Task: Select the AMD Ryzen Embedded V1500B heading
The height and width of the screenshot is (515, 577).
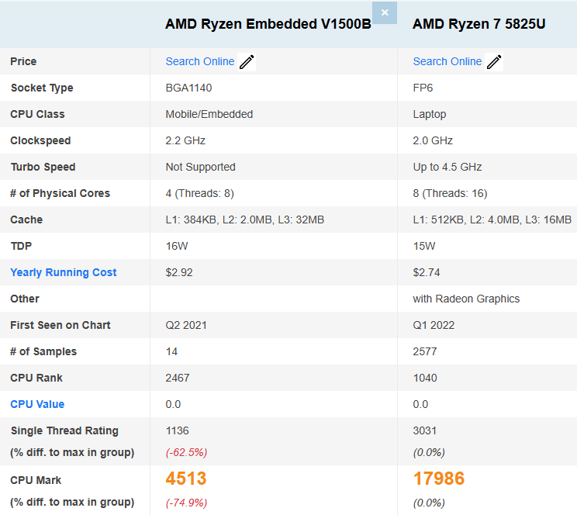Action: 268,24
